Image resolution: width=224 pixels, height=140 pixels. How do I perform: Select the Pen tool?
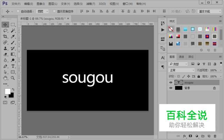click(x=5, y=66)
